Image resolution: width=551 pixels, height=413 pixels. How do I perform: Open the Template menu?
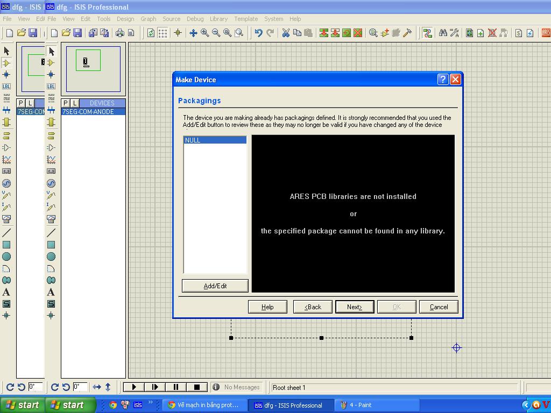[246, 19]
